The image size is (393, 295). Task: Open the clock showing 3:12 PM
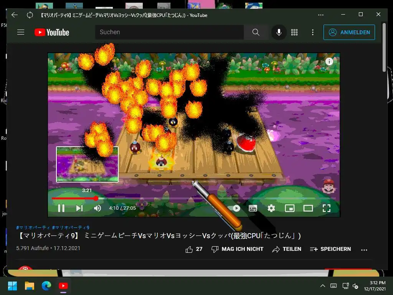(x=375, y=286)
